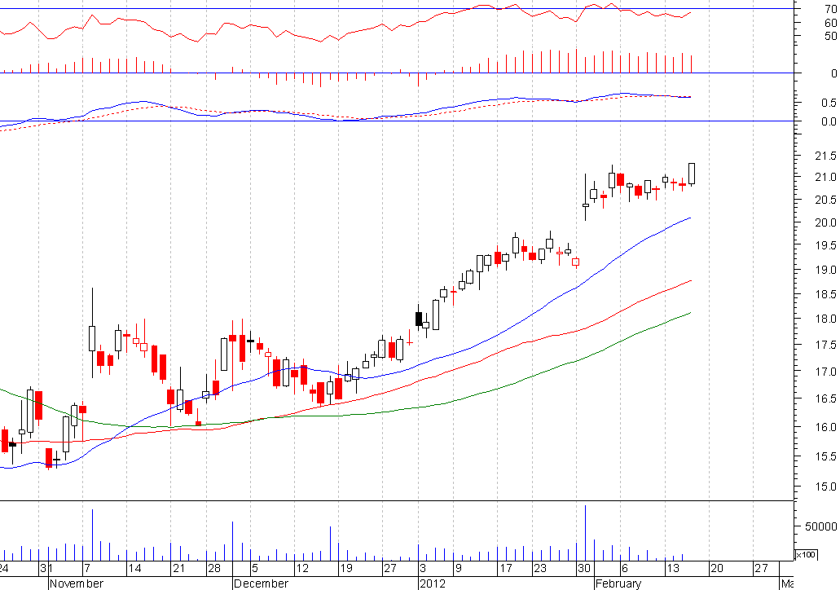The height and width of the screenshot is (590, 840).
Task: Select the 7 date label in November
Action: coord(87,568)
